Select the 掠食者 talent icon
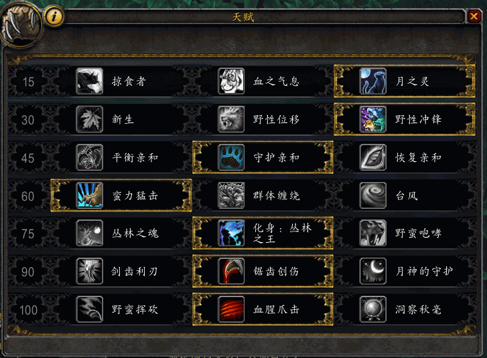The image size is (487, 358). pos(90,81)
